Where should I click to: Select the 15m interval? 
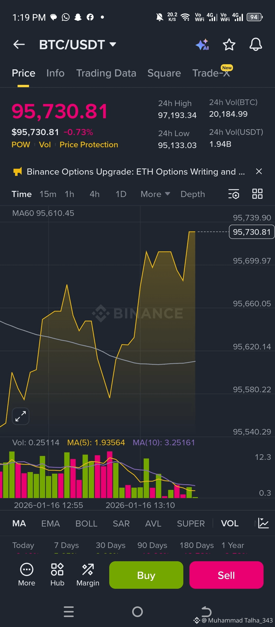coord(48,194)
